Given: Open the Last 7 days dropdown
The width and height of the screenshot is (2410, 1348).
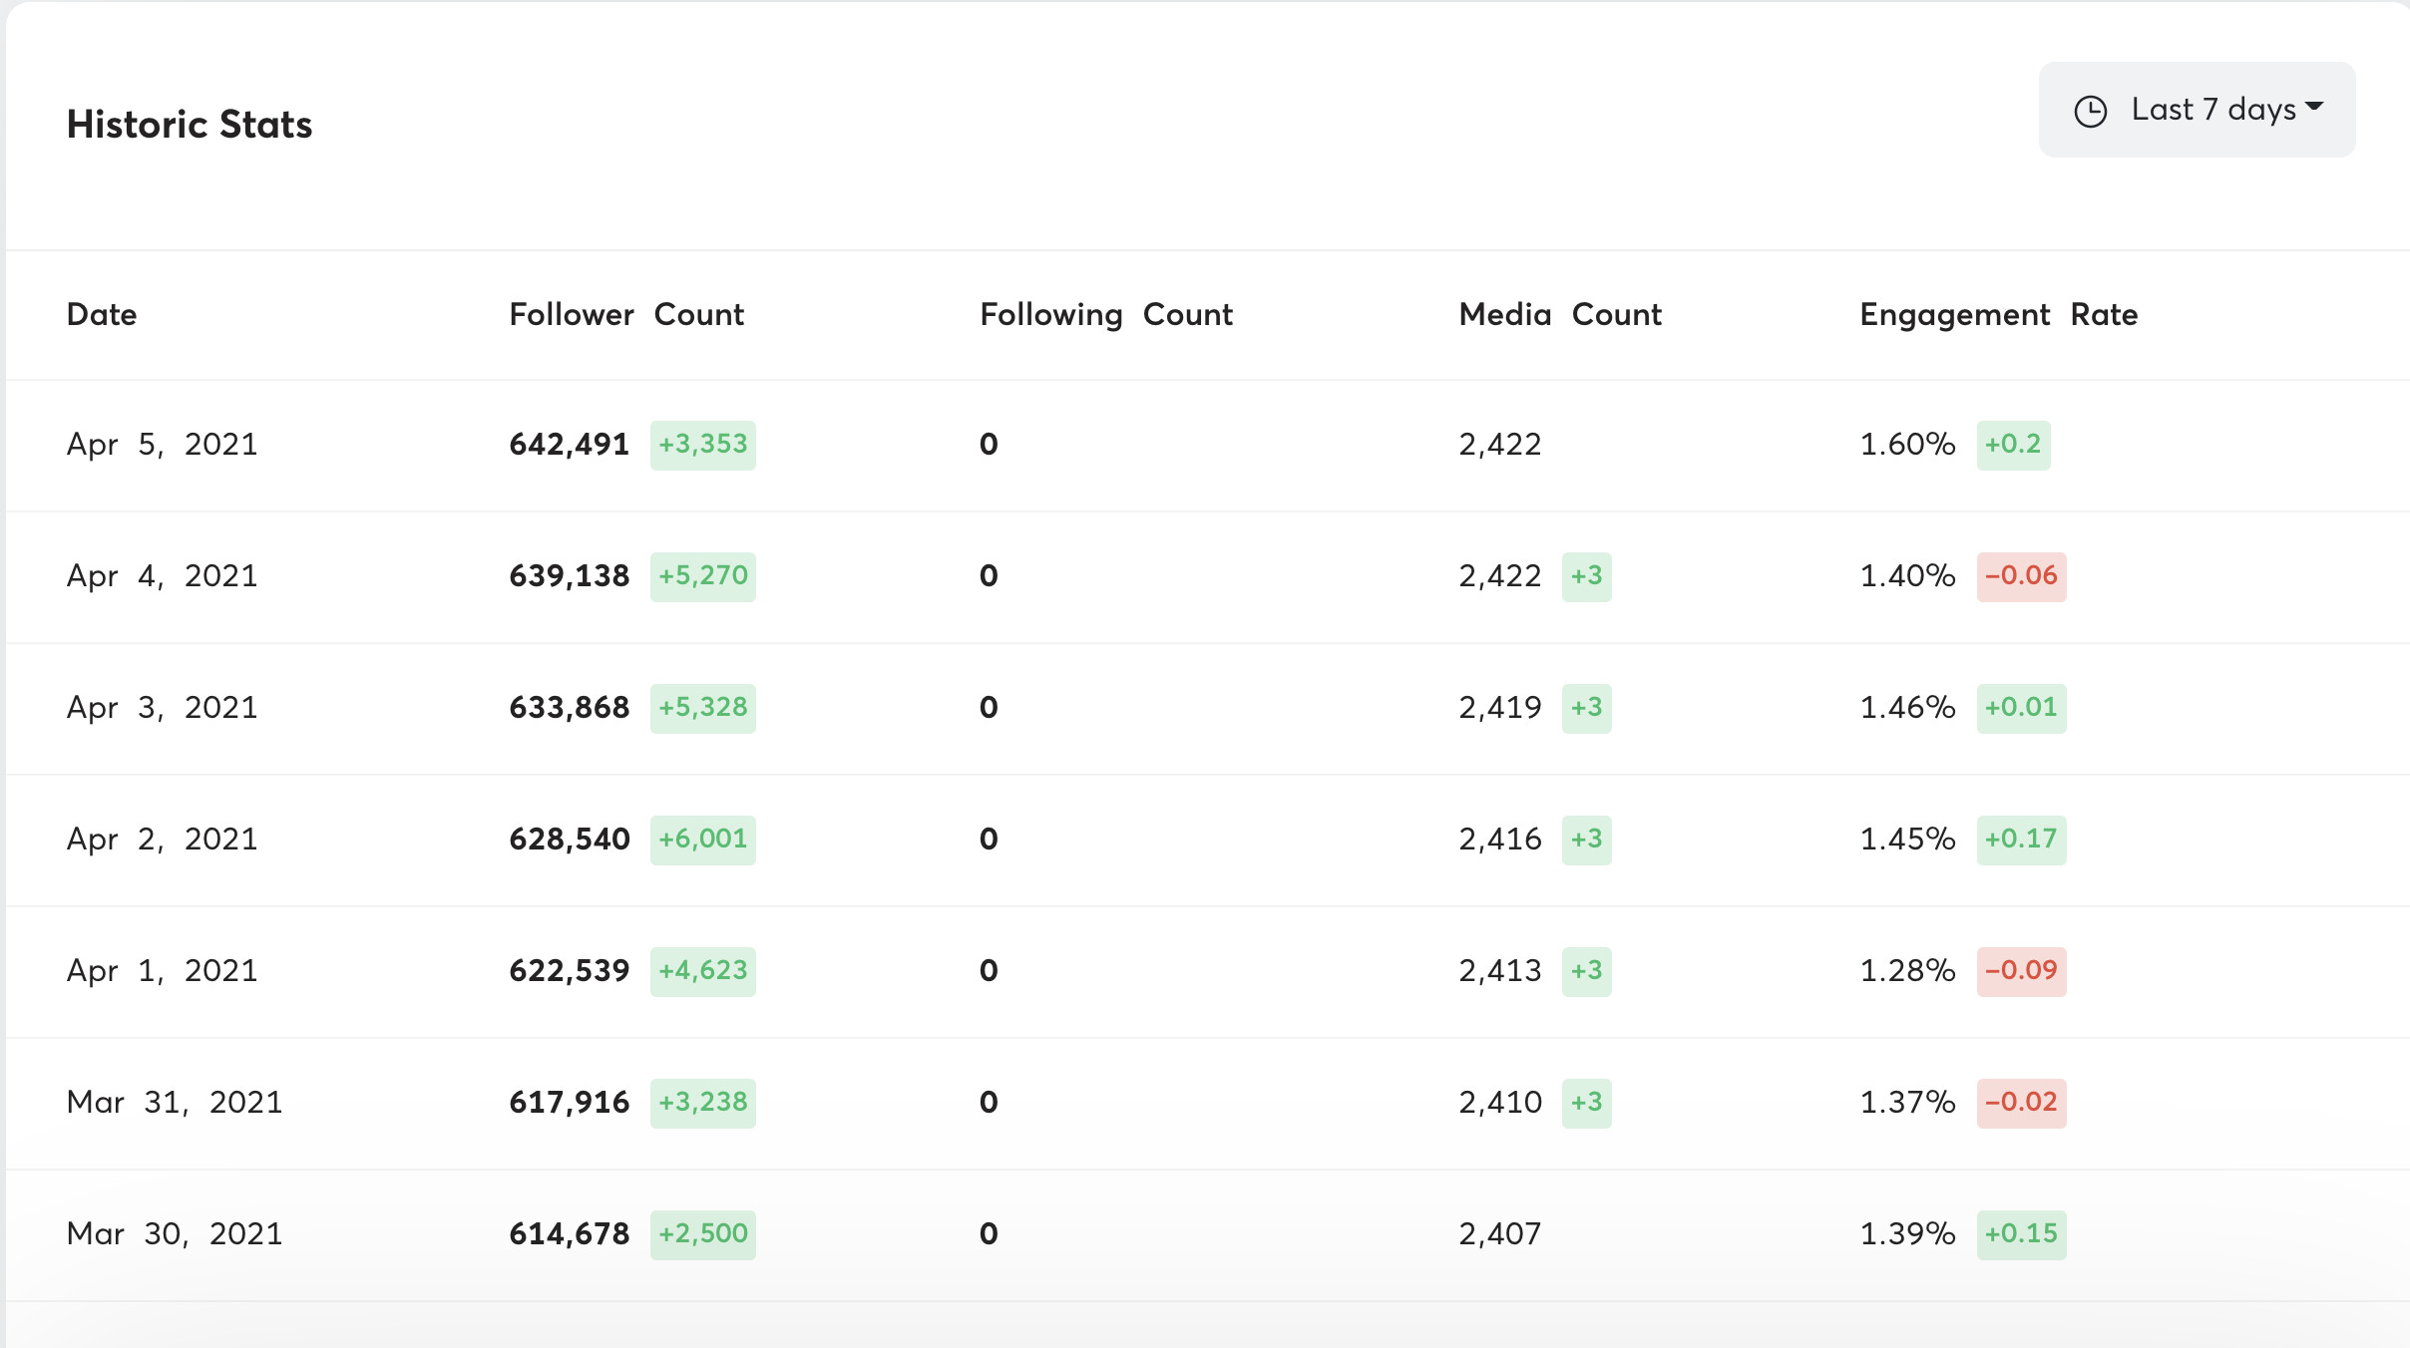Looking at the screenshot, I should pos(2197,110).
